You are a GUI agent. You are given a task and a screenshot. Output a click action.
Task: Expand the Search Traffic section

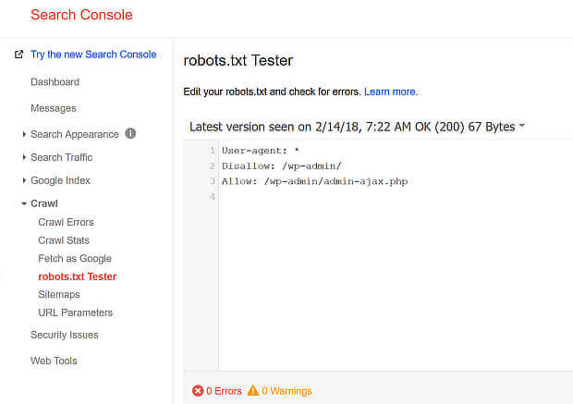tap(24, 157)
